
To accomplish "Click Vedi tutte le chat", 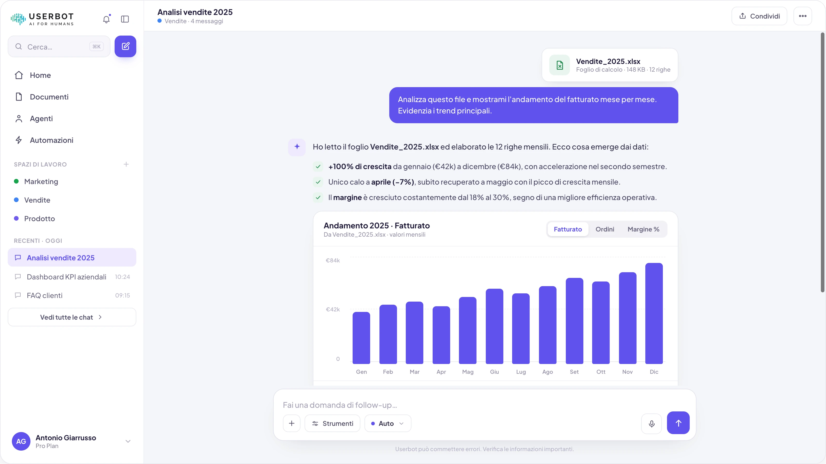I will coord(72,317).
